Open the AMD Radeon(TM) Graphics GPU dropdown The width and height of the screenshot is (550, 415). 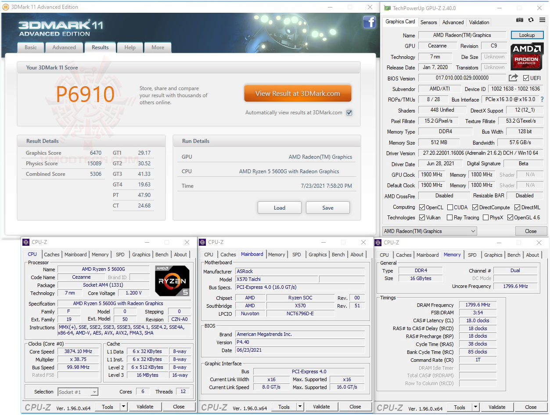[429, 231]
